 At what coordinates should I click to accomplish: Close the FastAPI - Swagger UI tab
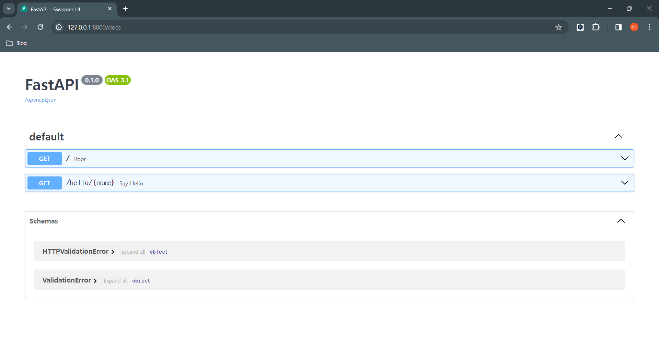[x=110, y=9]
